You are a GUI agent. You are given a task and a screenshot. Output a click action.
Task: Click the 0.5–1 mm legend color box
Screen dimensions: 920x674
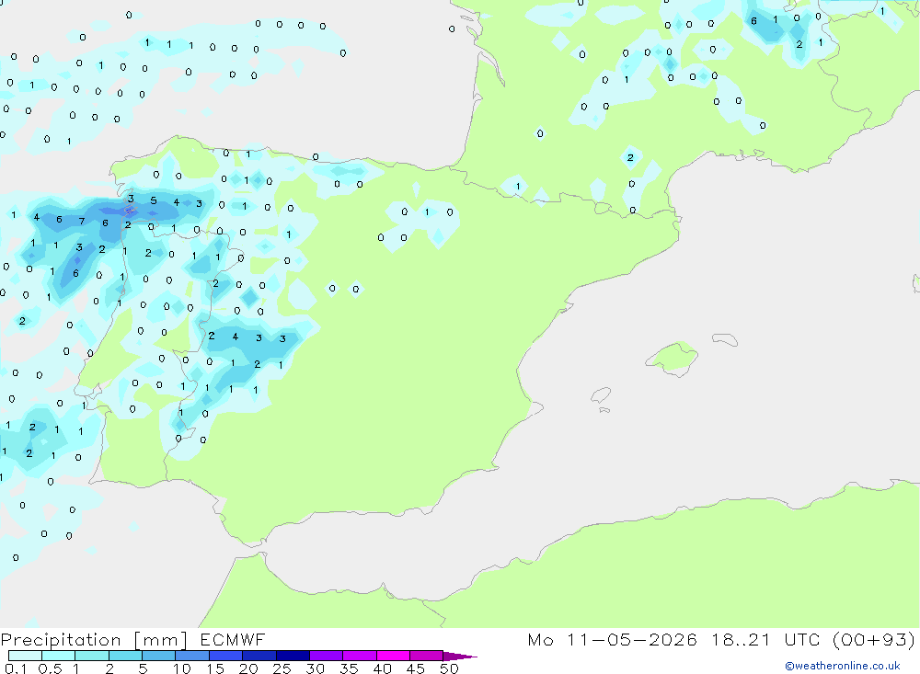59,656
